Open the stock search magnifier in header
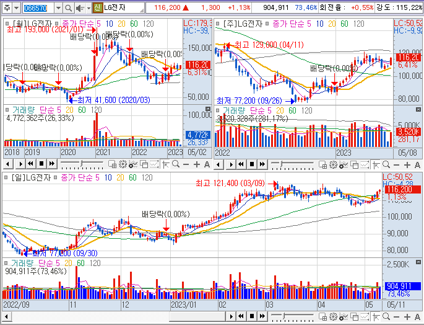 [x=69, y=8]
